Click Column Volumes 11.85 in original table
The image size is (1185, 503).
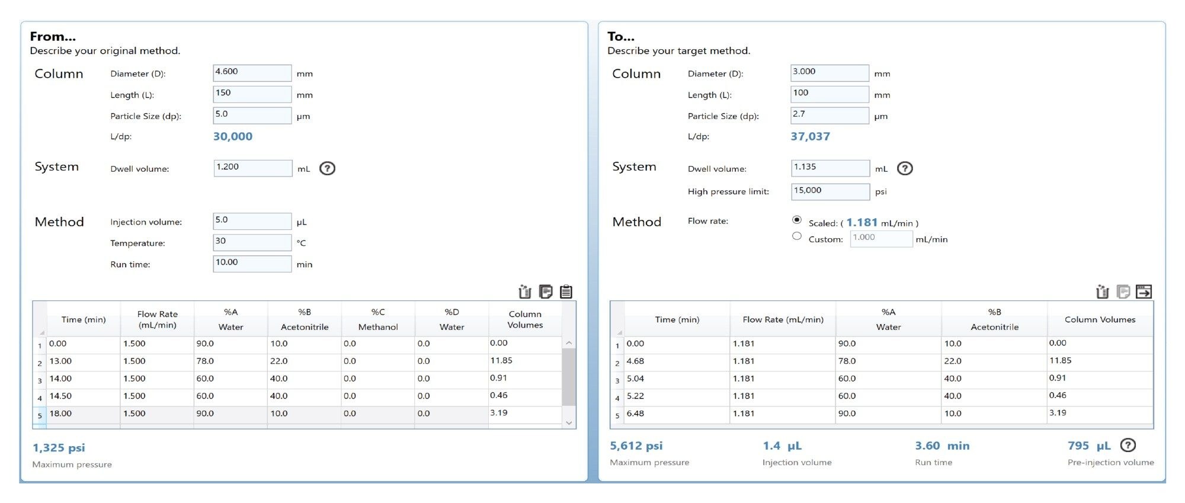point(525,363)
